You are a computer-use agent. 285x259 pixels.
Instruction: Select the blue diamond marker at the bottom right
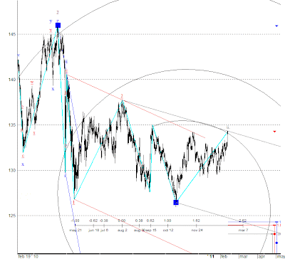pyautogui.click(x=276, y=243)
